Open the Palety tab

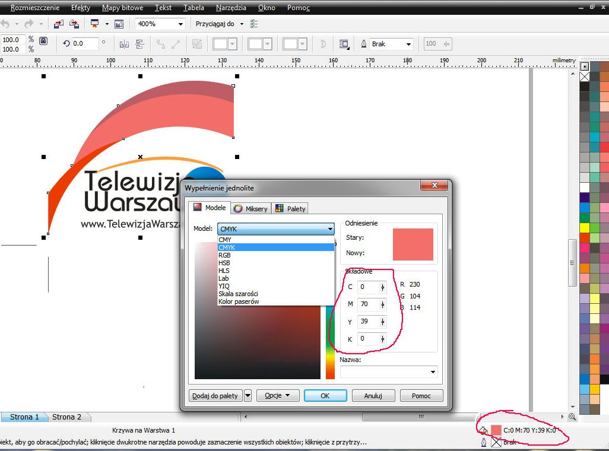pyautogui.click(x=291, y=208)
